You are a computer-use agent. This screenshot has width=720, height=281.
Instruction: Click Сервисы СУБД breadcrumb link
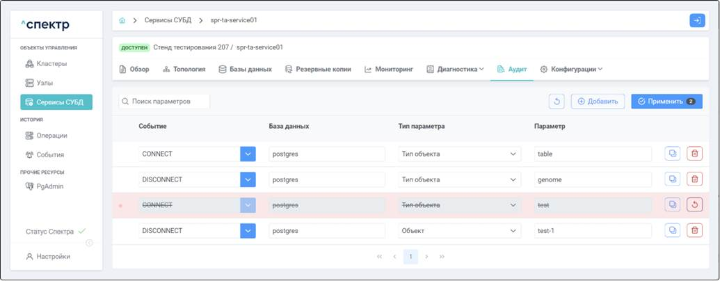(x=168, y=21)
